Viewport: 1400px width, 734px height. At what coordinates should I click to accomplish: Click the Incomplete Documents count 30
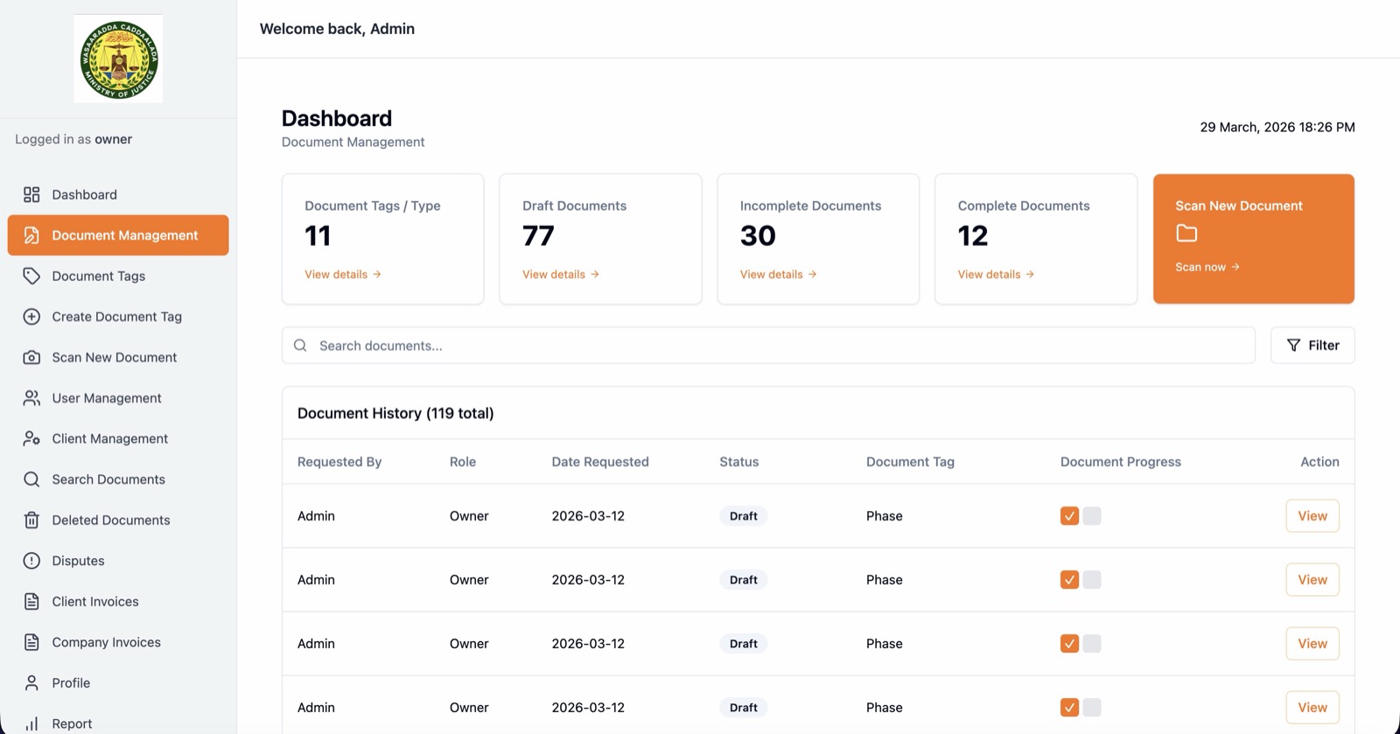point(758,236)
